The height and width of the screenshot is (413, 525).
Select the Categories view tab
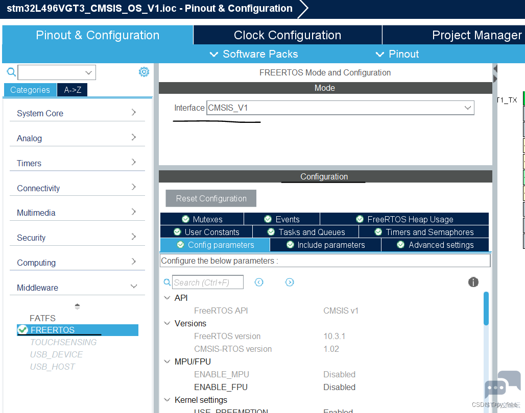click(30, 90)
